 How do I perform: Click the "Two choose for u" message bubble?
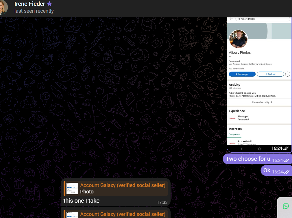tap(257, 159)
